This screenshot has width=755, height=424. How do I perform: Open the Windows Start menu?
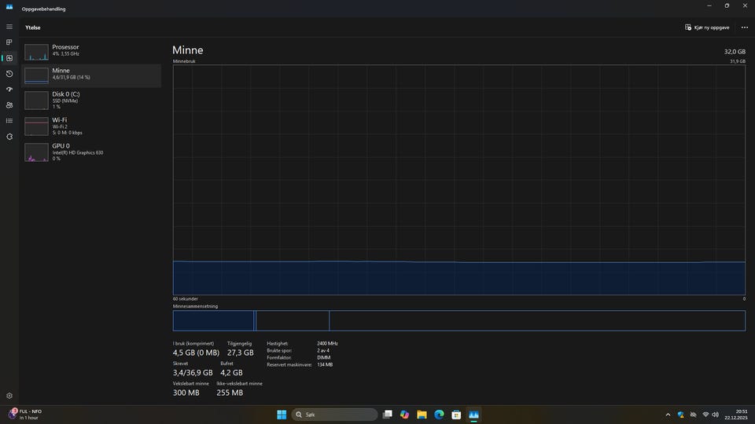click(281, 415)
